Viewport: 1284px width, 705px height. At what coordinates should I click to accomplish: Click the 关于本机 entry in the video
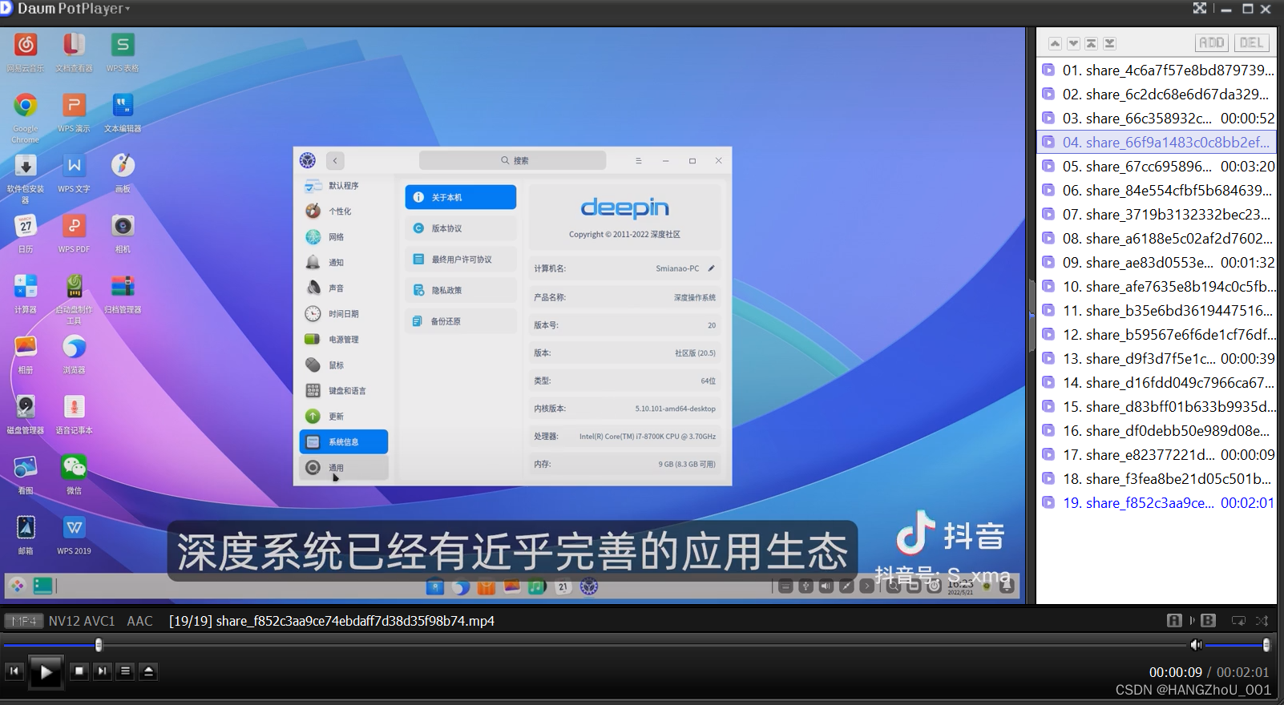[461, 197]
